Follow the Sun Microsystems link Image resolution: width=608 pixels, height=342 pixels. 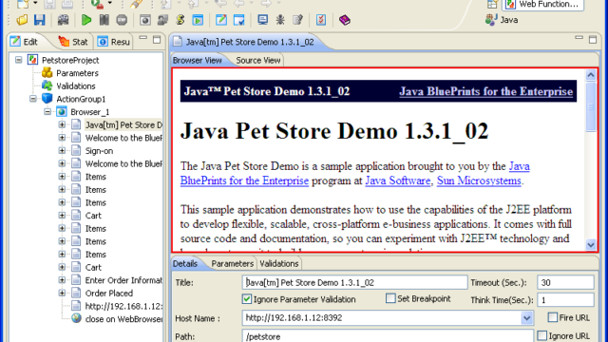click(479, 180)
